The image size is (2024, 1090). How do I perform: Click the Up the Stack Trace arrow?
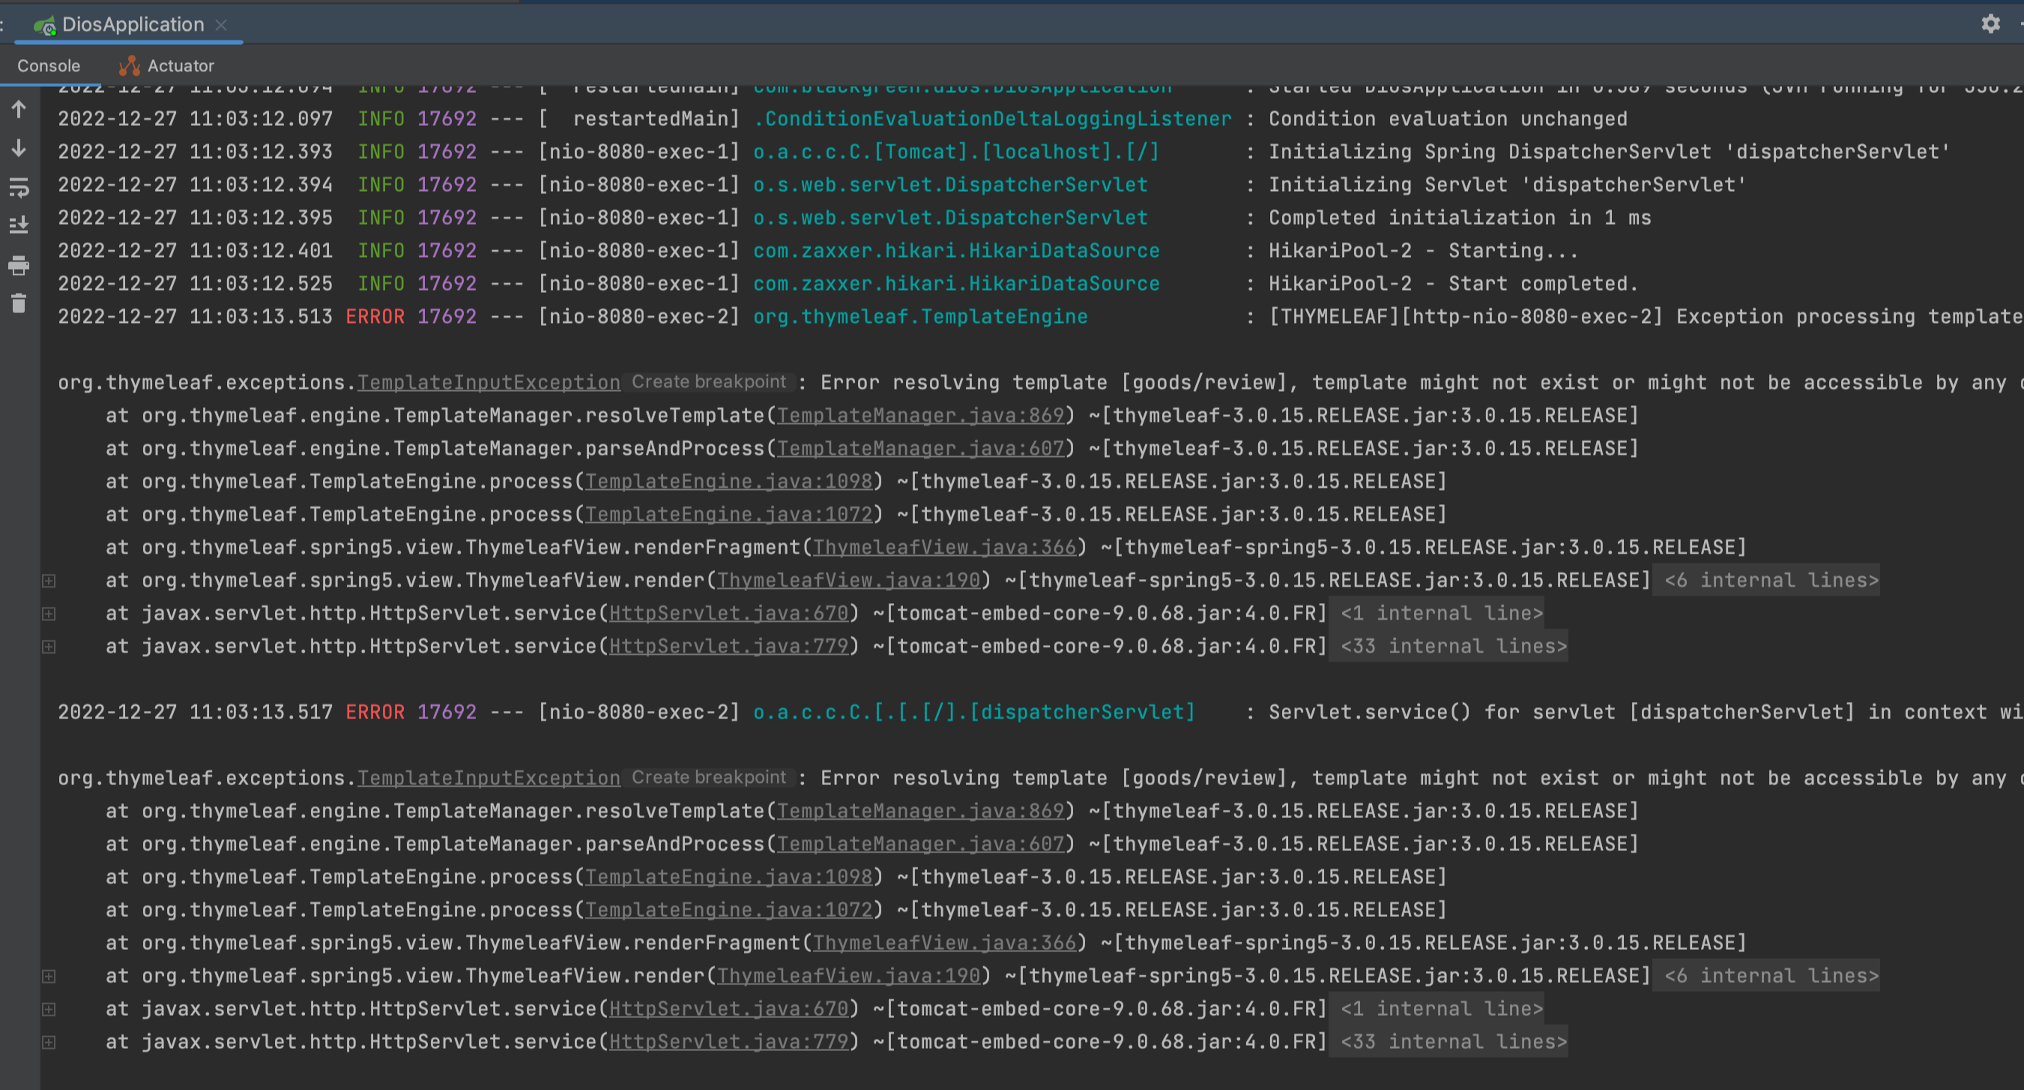(19, 109)
